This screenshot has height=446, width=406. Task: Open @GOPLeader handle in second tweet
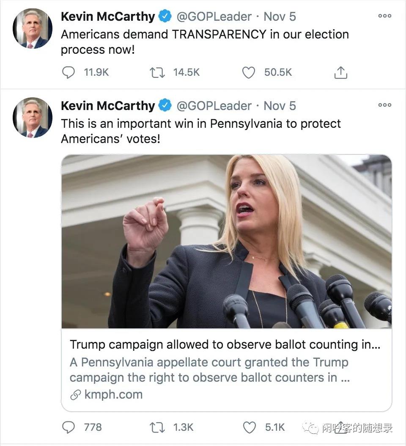pyautogui.click(x=214, y=106)
